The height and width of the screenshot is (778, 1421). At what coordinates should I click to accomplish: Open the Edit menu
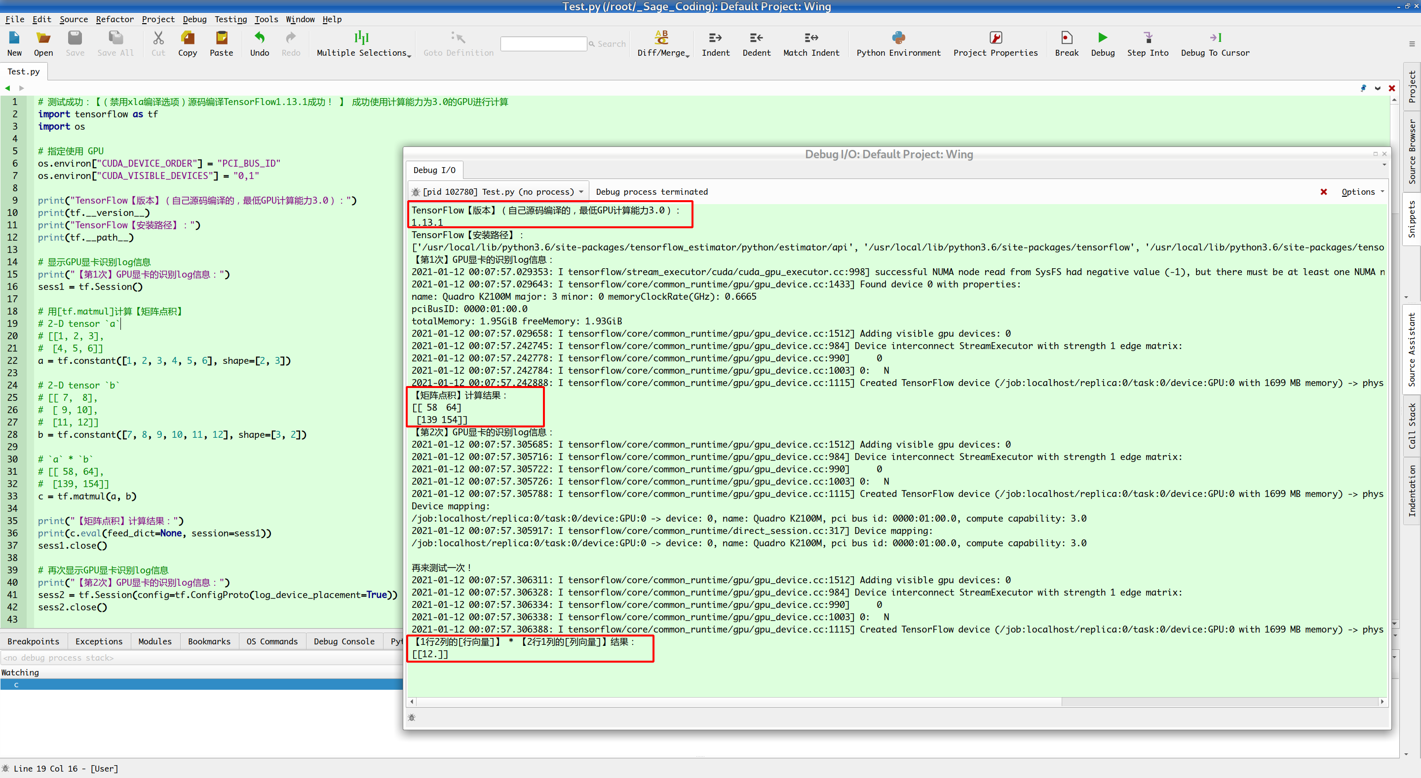pos(42,19)
